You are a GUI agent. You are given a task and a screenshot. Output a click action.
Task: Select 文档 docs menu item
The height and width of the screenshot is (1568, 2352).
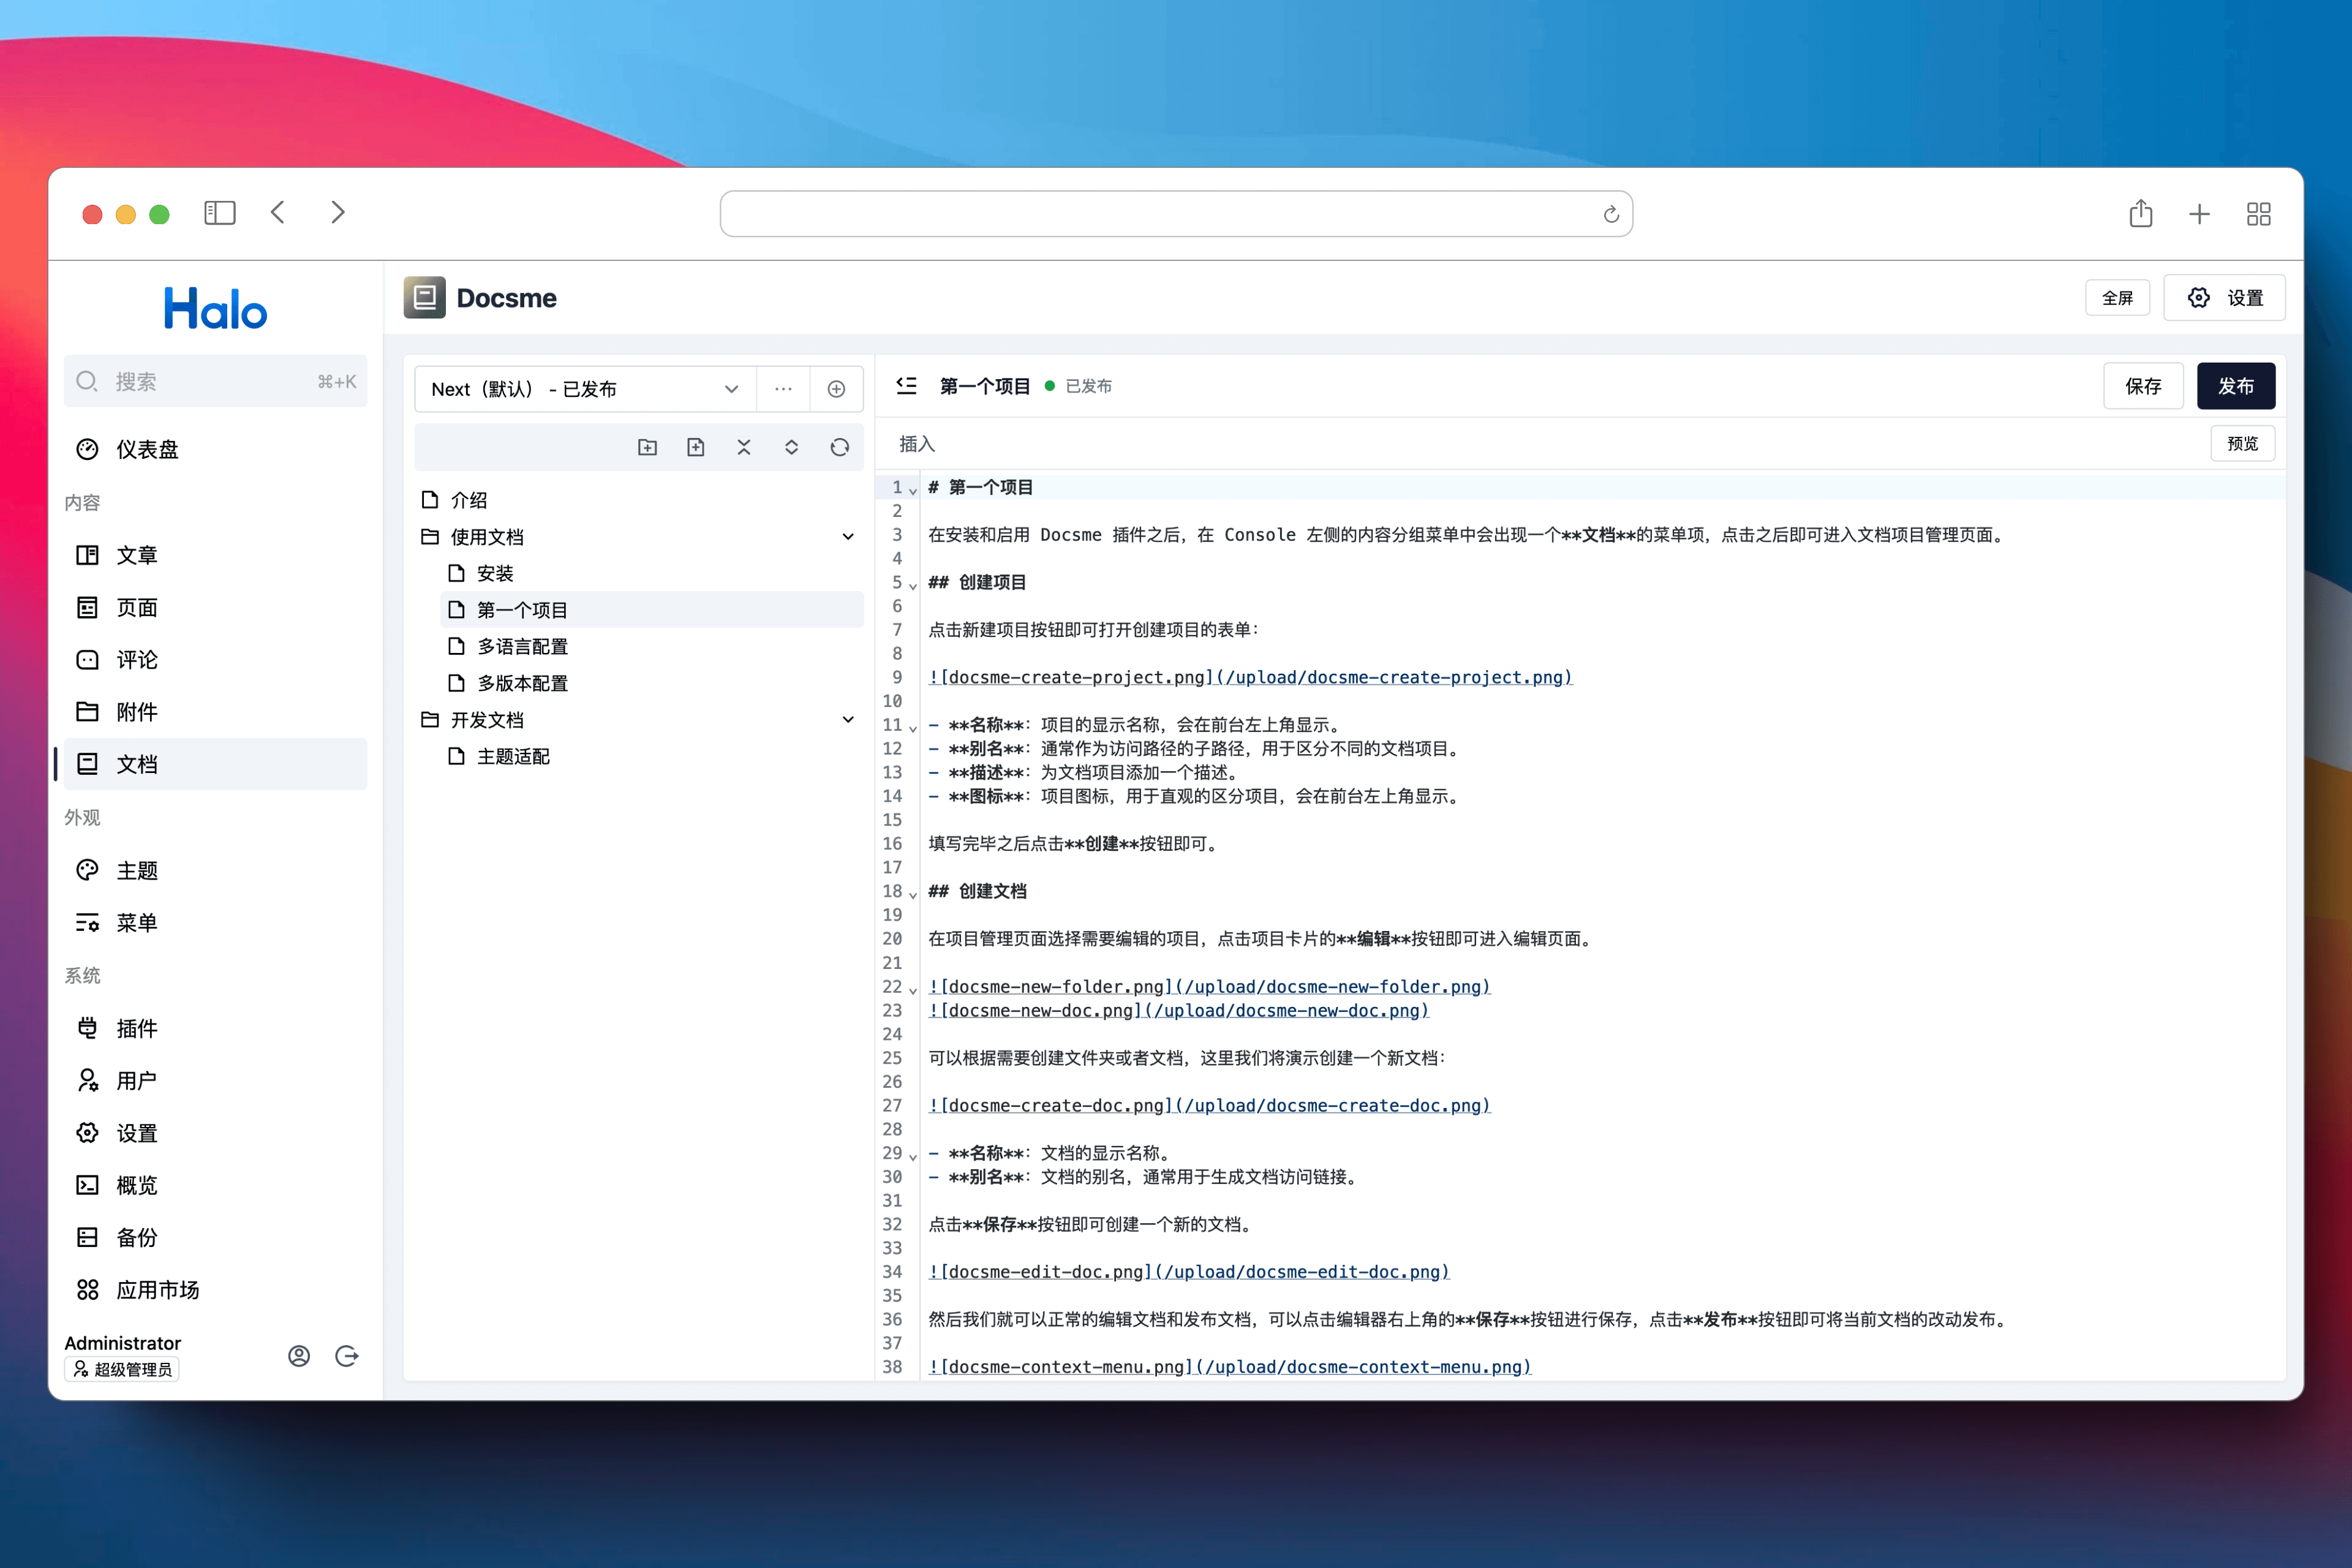(x=215, y=764)
